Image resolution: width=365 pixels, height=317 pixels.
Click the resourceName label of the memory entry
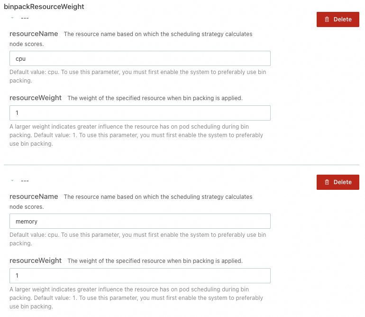coord(34,196)
